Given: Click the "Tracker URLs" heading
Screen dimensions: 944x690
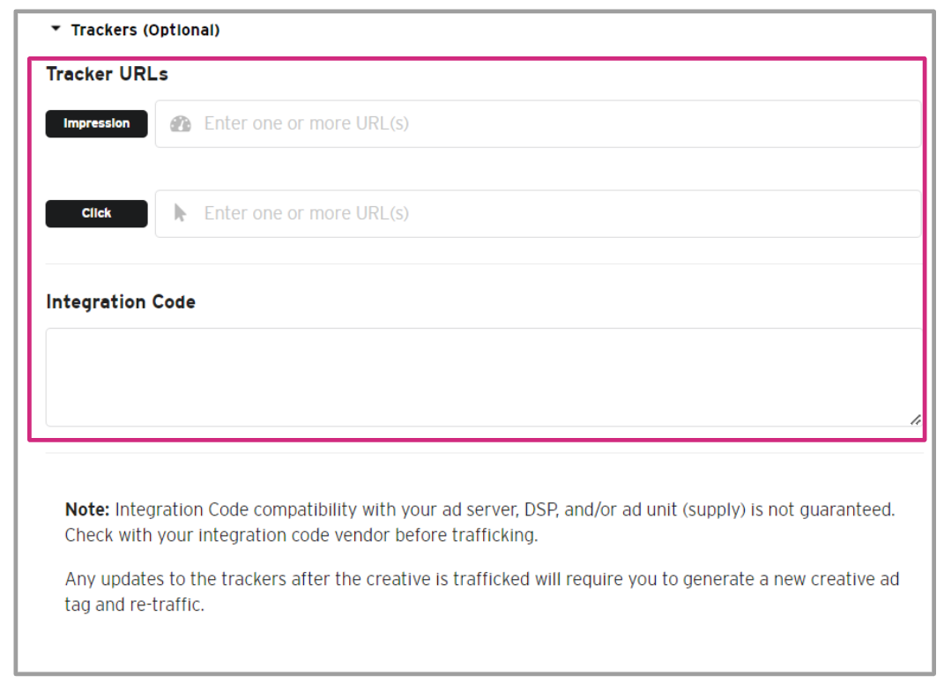Looking at the screenshot, I should [x=108, y=74].
